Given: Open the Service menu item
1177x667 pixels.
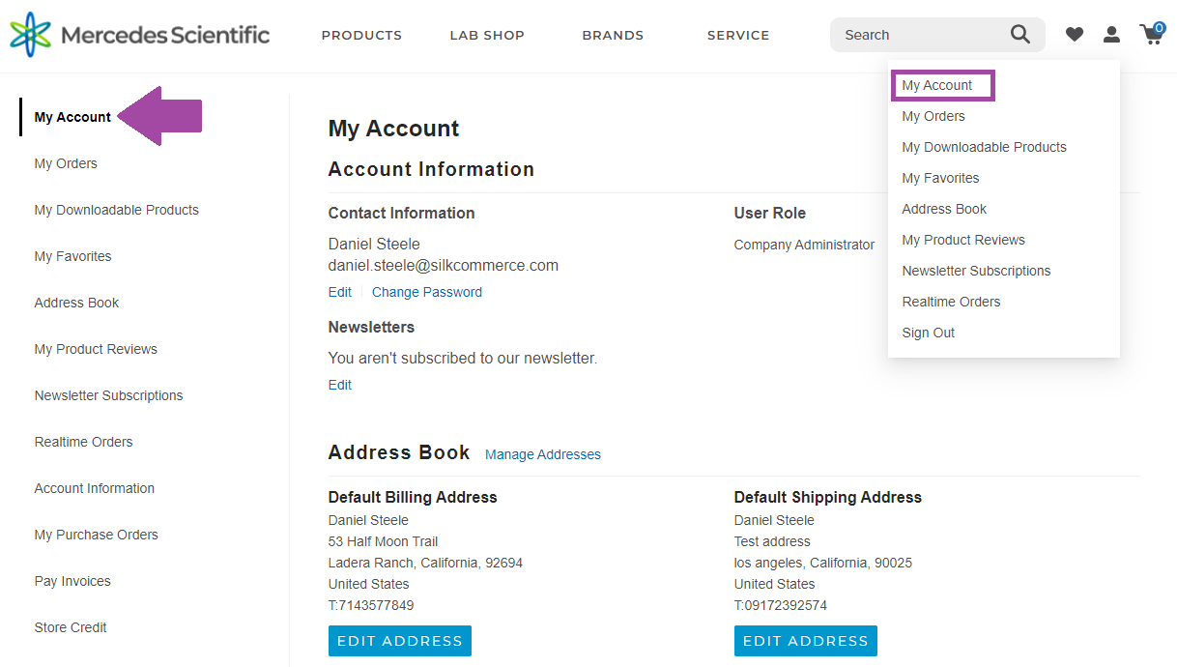Looking at the screenshot, I should pos(738,35).
